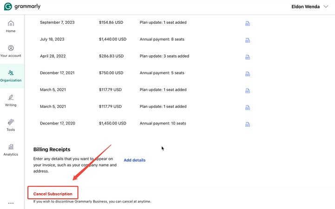
Task: Download the December 17, 2021 invoice
Action: (x=248, y=74)
